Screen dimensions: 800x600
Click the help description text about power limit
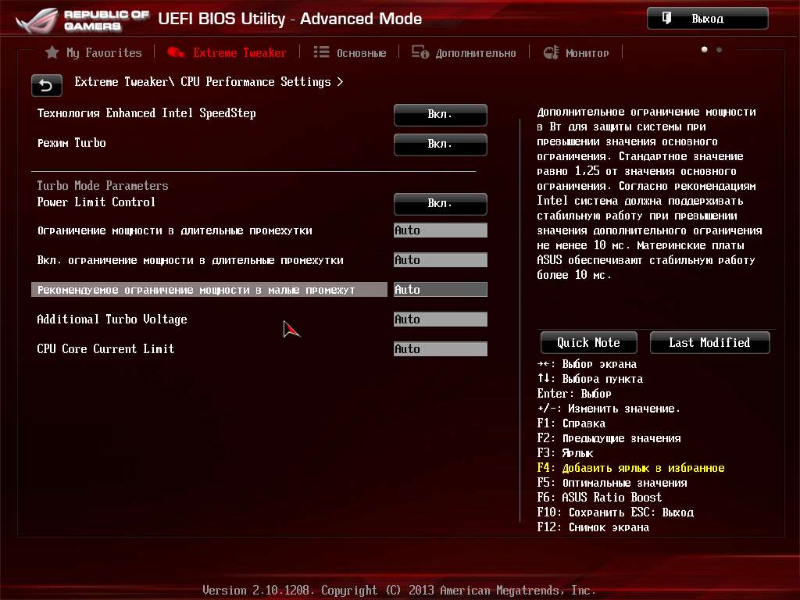[649, 194]
